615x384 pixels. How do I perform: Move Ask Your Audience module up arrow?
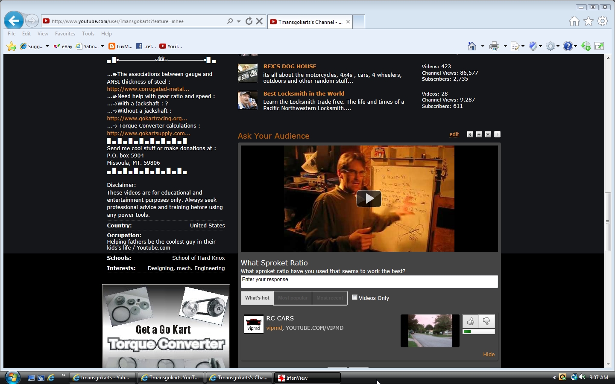click(x=479, y=134)
